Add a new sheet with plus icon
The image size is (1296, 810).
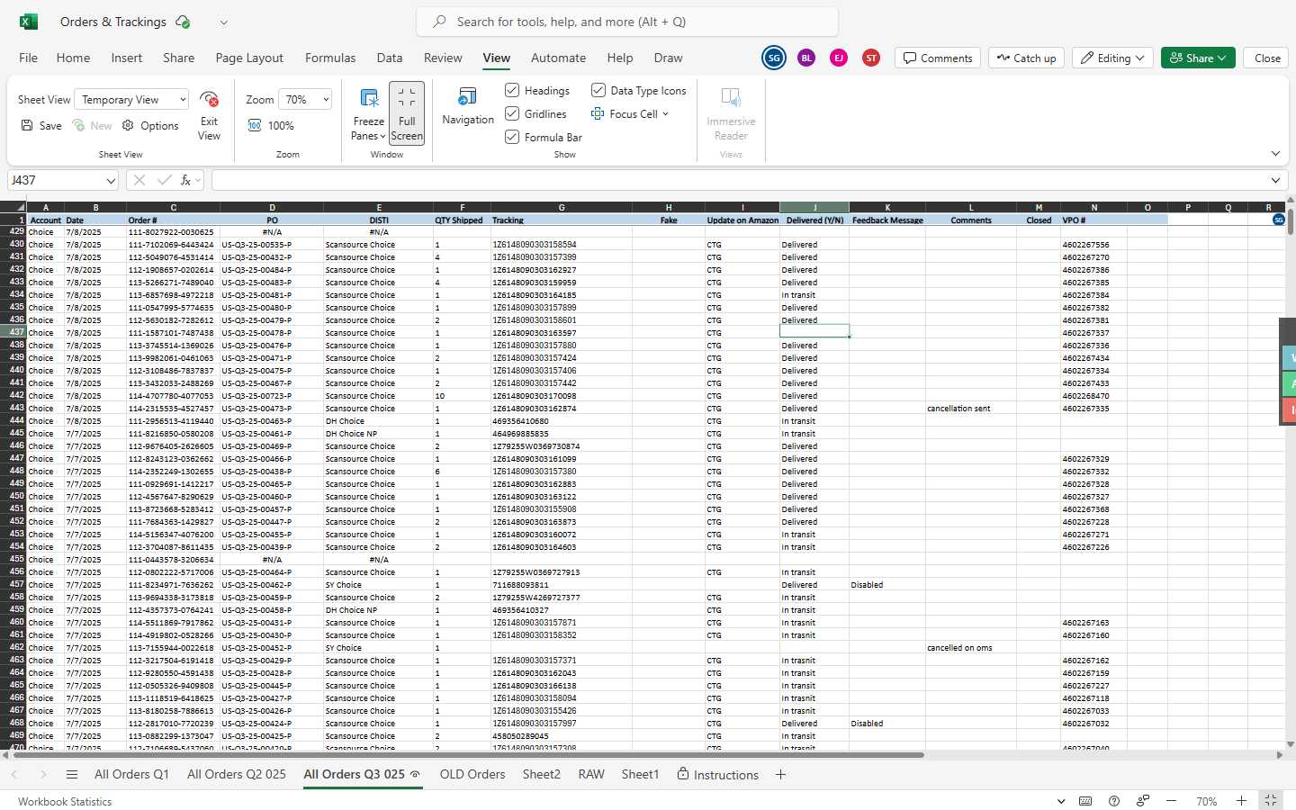pyautogui.click(x=780, y=775)
